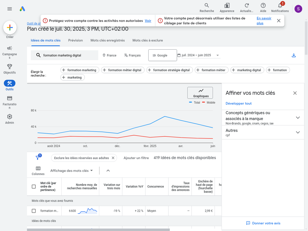Switch to the Prévision tab
The width and height of the screenshot is (308, 231).
point(75,40)
